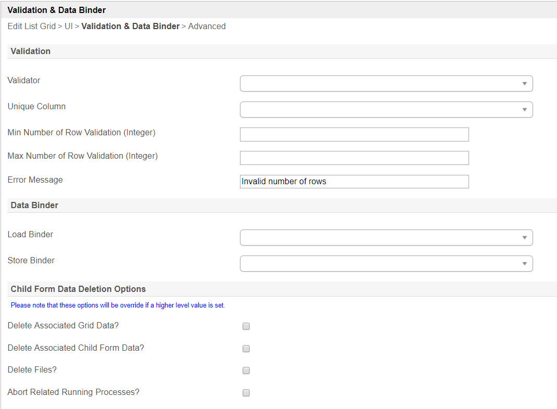Open the Load Binder dropdown

tap(386, 237)
